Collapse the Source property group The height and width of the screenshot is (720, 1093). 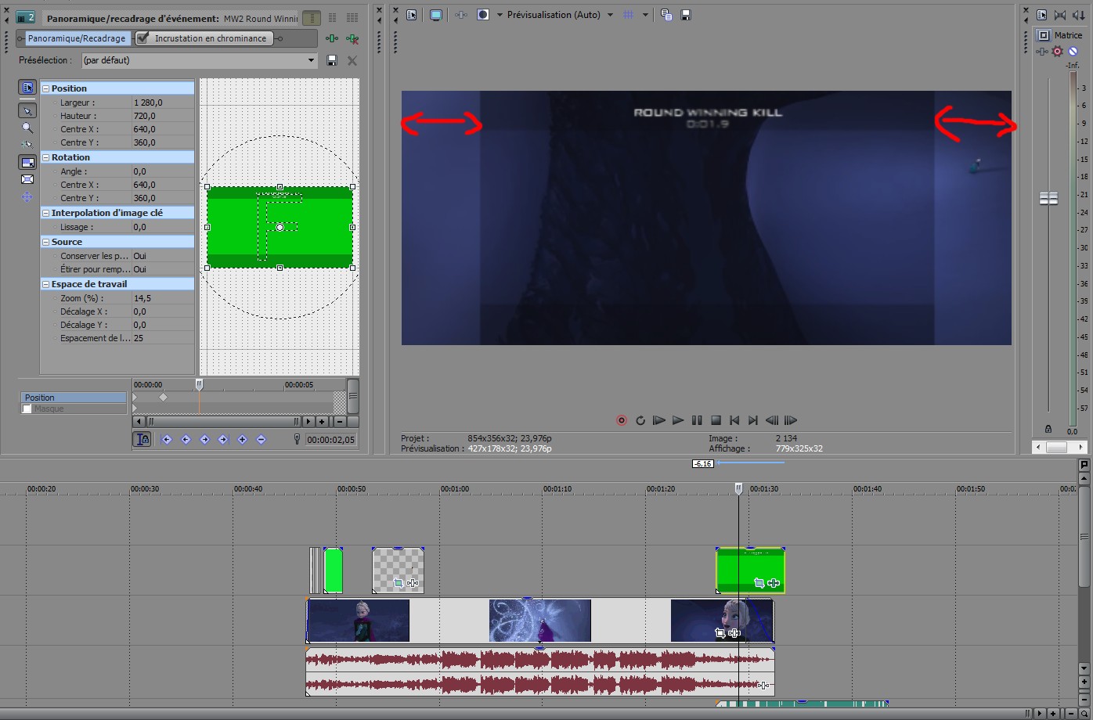coord(45,242)
